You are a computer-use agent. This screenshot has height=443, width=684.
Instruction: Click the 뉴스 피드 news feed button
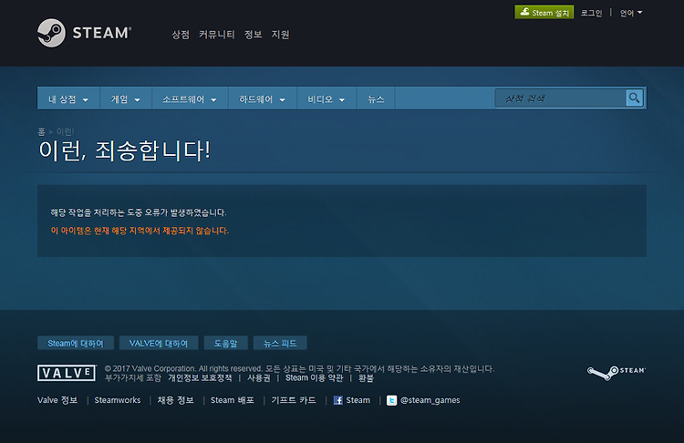point(280,343)
